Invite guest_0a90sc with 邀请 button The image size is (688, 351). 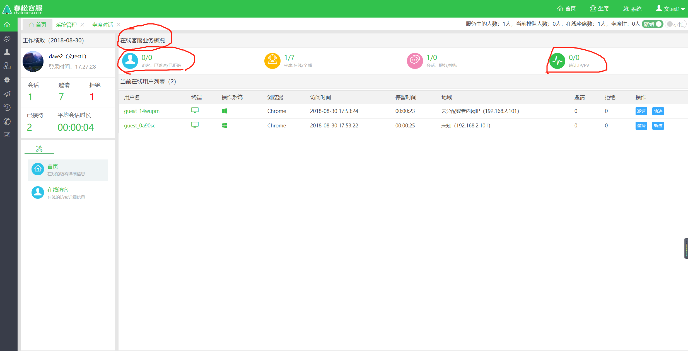(641, 125)
